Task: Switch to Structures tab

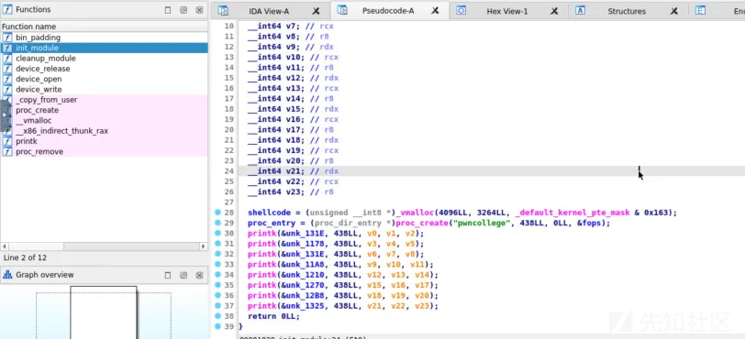Action: point(627,11)
